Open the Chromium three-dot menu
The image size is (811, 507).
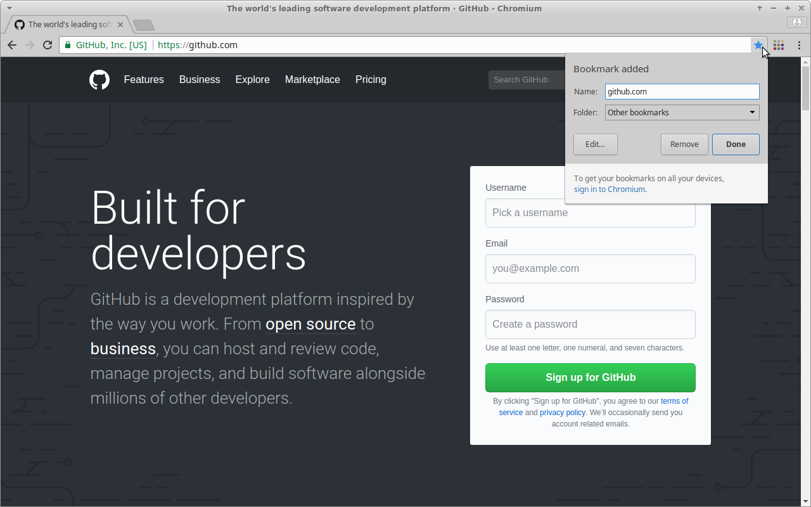coord(799,45)
